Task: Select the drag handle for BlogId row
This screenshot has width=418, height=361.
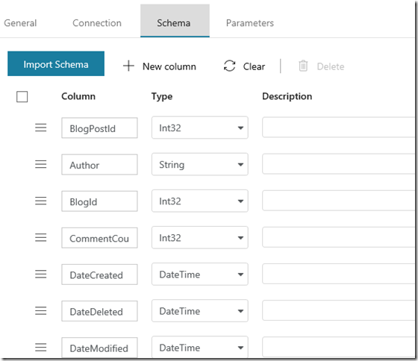Action: (x=41, y=201)
